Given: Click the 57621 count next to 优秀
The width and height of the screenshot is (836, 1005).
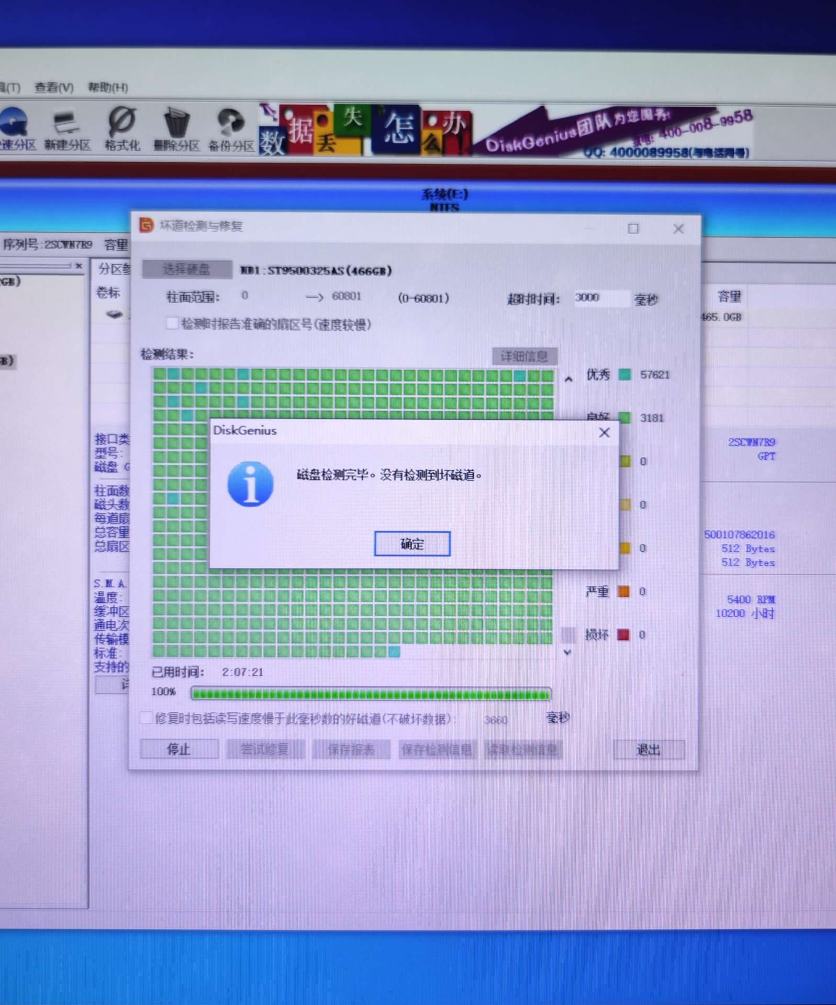Looking at the screenshot, I should click(x=654, y=375).
